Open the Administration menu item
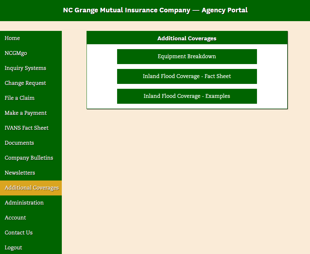 click(x=31, y=203)
